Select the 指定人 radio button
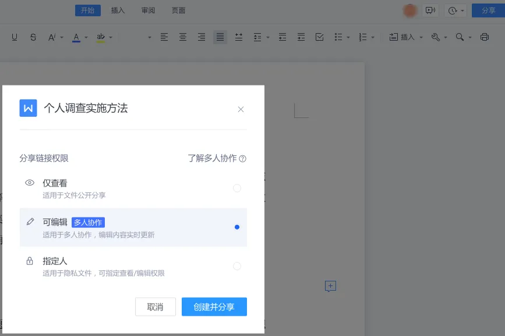505x336 pixels. tap(237, 266)
